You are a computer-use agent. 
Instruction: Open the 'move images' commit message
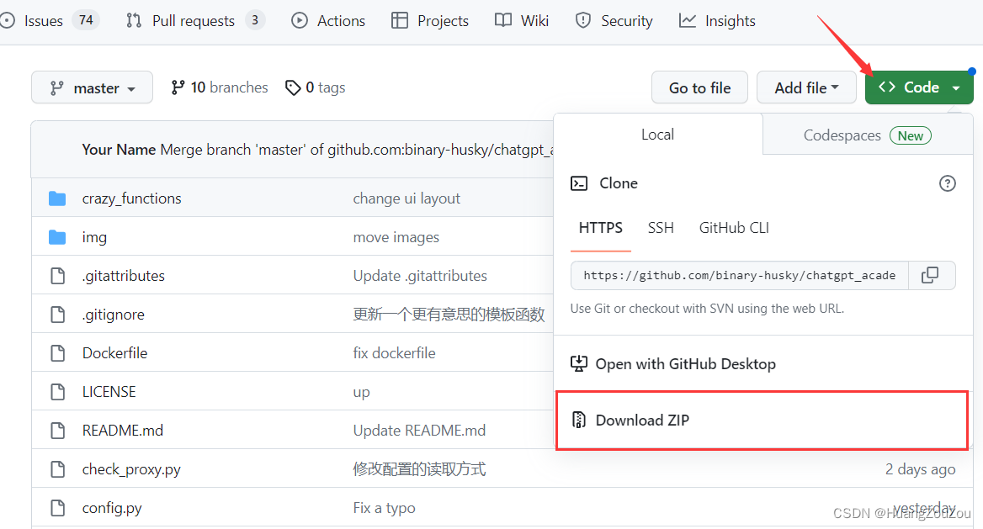point(396,237)
